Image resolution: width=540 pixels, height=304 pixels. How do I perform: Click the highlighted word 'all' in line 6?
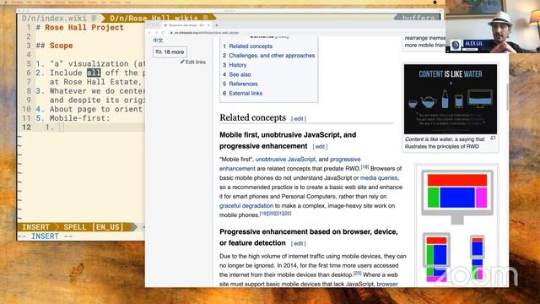pyautogui.click(x=94, y=73)
